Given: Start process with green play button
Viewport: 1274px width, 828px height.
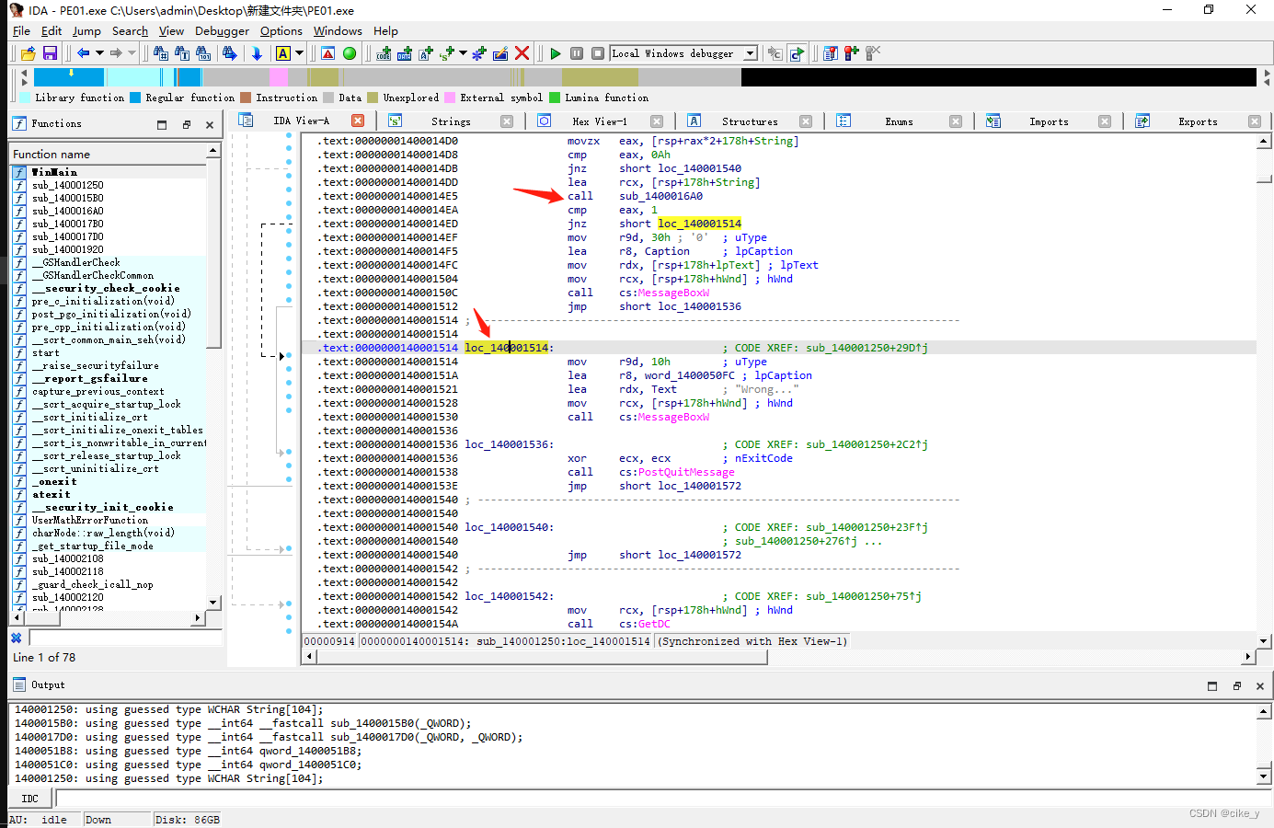Looking at the screenshot, I should (556, 53).
